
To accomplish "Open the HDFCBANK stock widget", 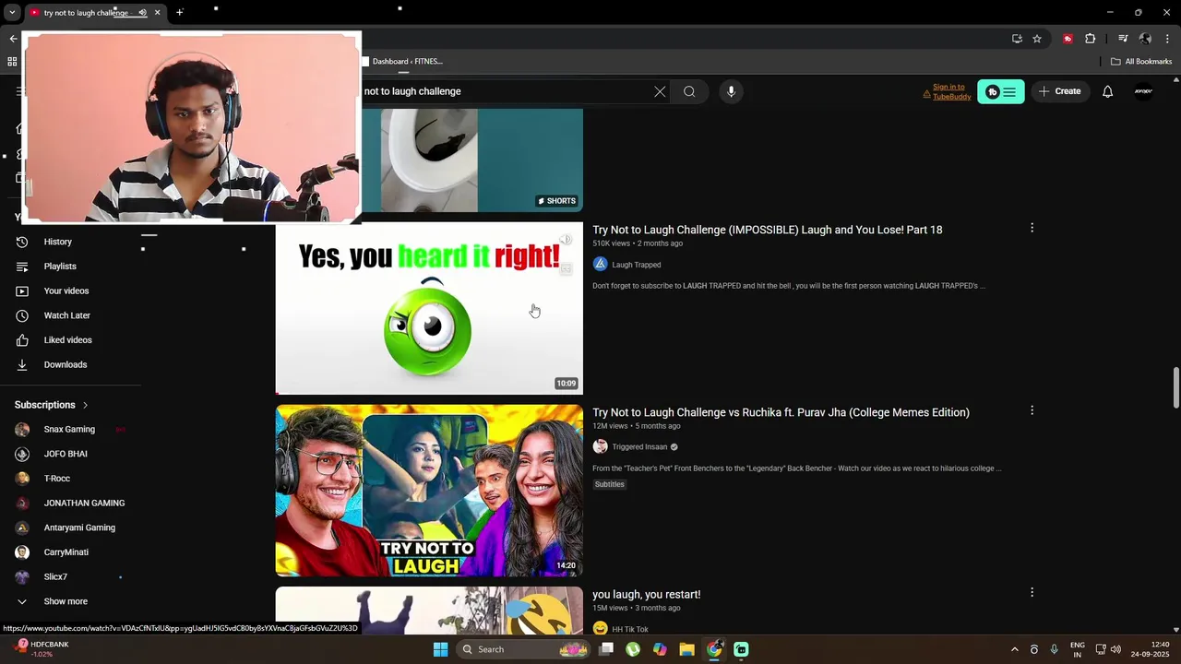I will pyautogui.click(x=42, y=649).
